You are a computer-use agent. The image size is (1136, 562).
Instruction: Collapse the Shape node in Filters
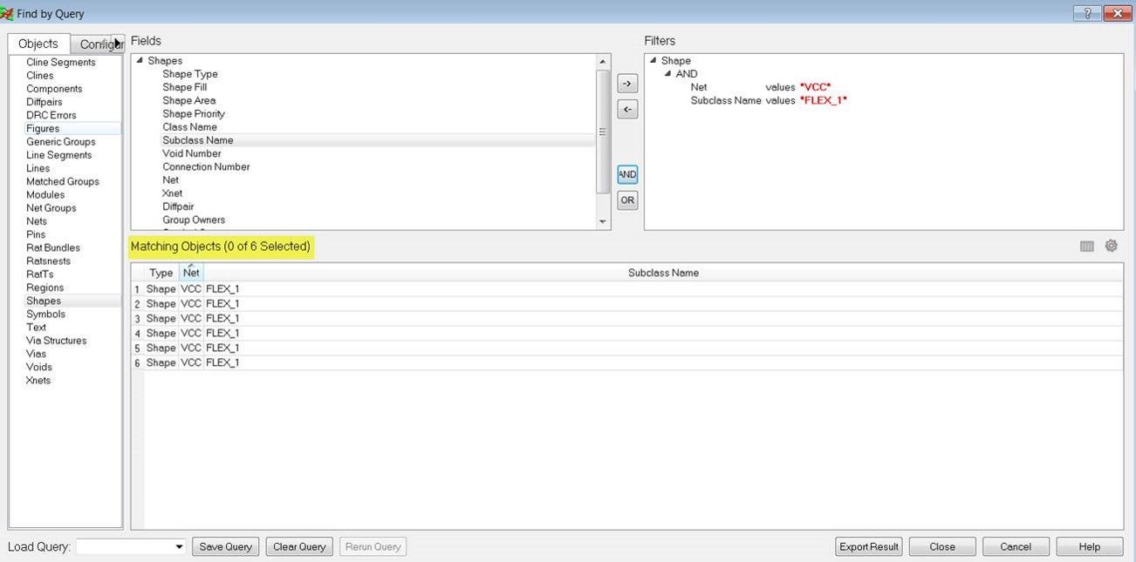653,61
